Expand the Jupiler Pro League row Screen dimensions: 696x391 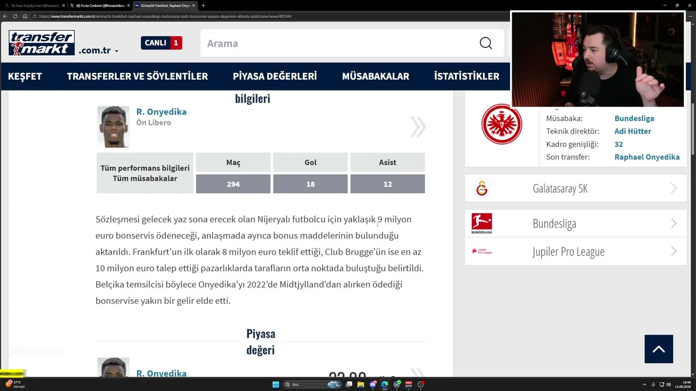(576, 251)
